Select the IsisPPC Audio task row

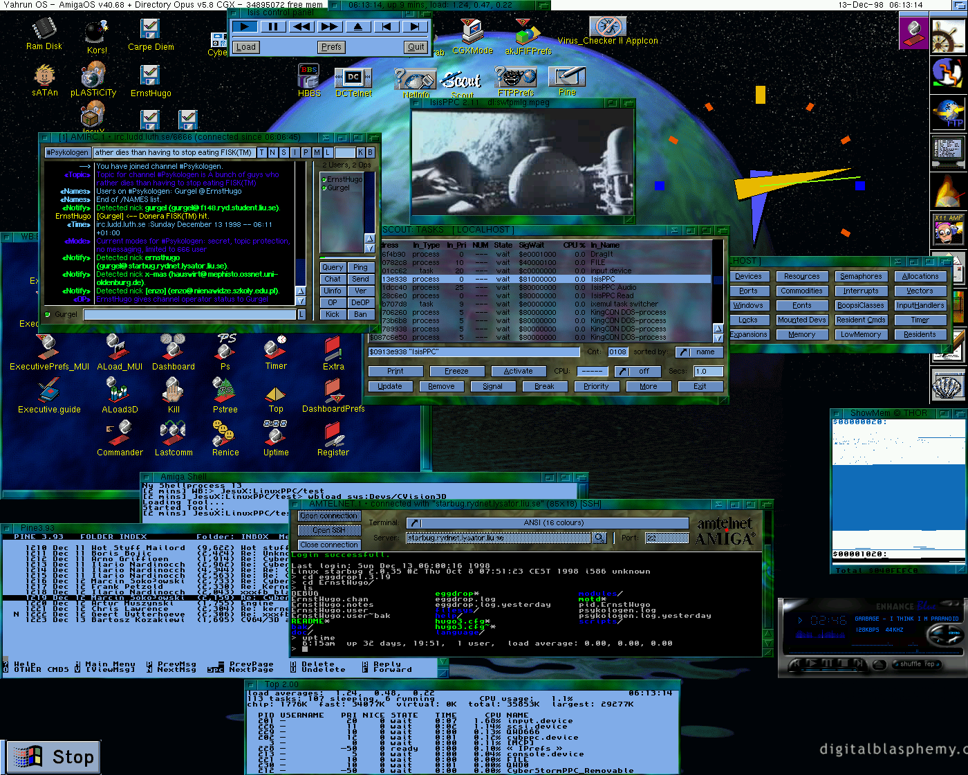(x=546, y=288)
